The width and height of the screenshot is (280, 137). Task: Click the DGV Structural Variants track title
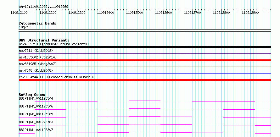coord(44,40)
